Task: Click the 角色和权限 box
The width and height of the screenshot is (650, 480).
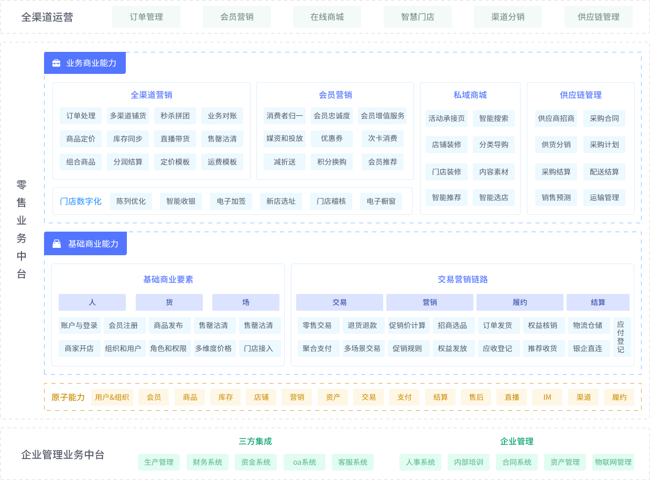Action: click(170, 348)
